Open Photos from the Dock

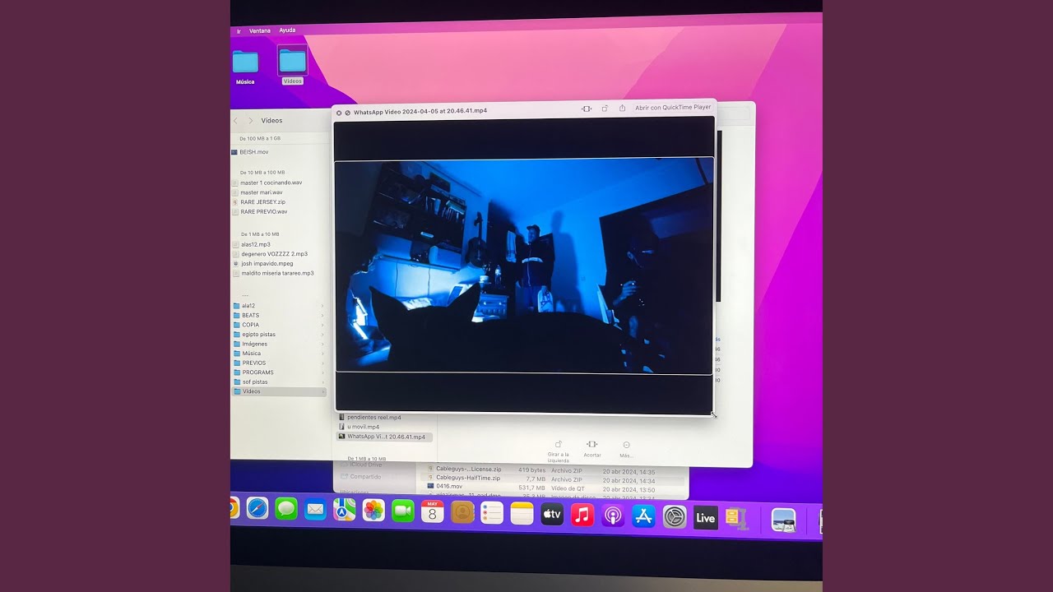point(373,511)
